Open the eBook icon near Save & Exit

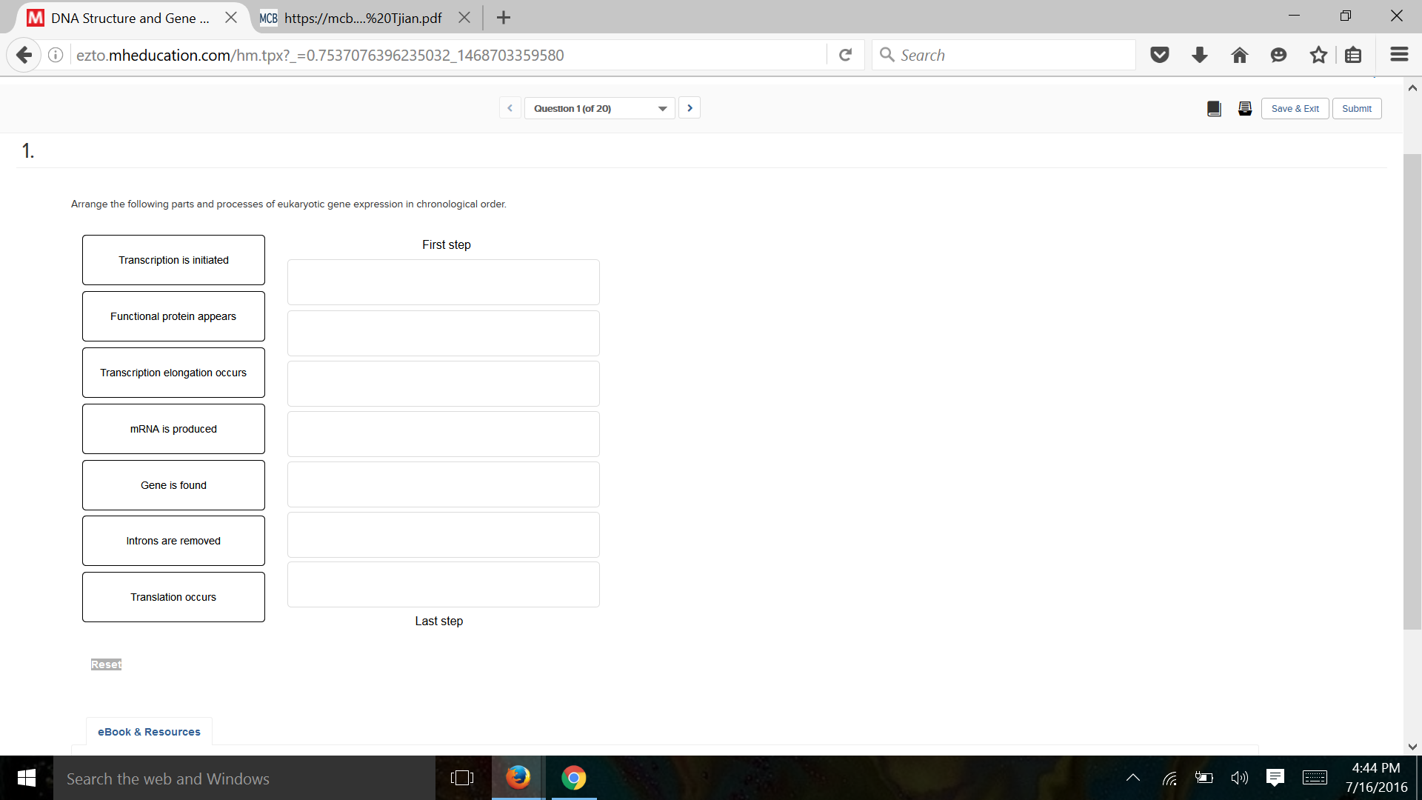click(x=1214, y=109)
